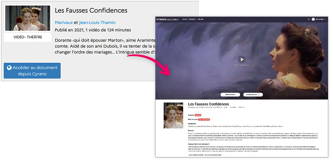333x161 pixels.
Task: Click the Les Fausses Confidences title in catalog card
Action: click(91, 10)
